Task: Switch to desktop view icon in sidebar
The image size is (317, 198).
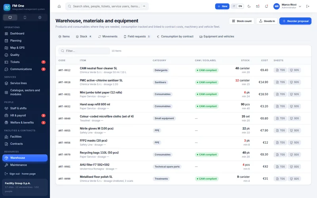Action: (10, 17)
